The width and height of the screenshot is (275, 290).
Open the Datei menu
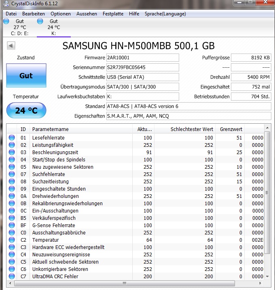tap(11, 14)
